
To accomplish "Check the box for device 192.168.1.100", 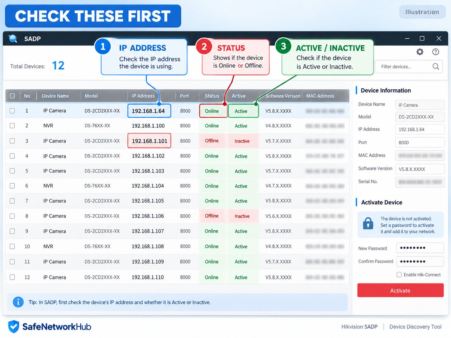I will (12, 126).
